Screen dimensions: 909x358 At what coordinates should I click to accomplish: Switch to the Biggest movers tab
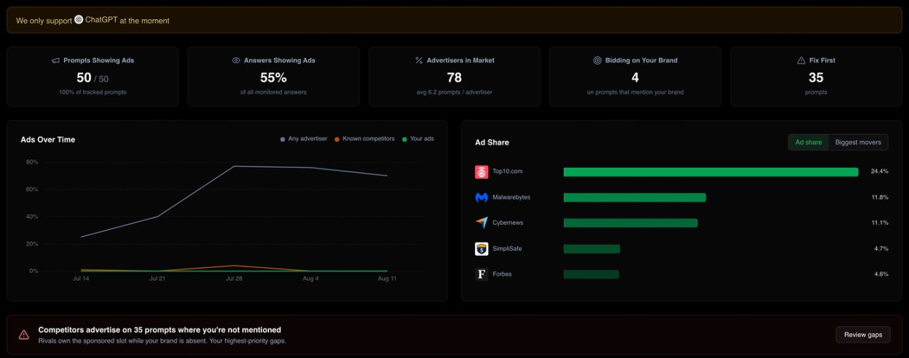pyautogui.click(x=858, y=142)
